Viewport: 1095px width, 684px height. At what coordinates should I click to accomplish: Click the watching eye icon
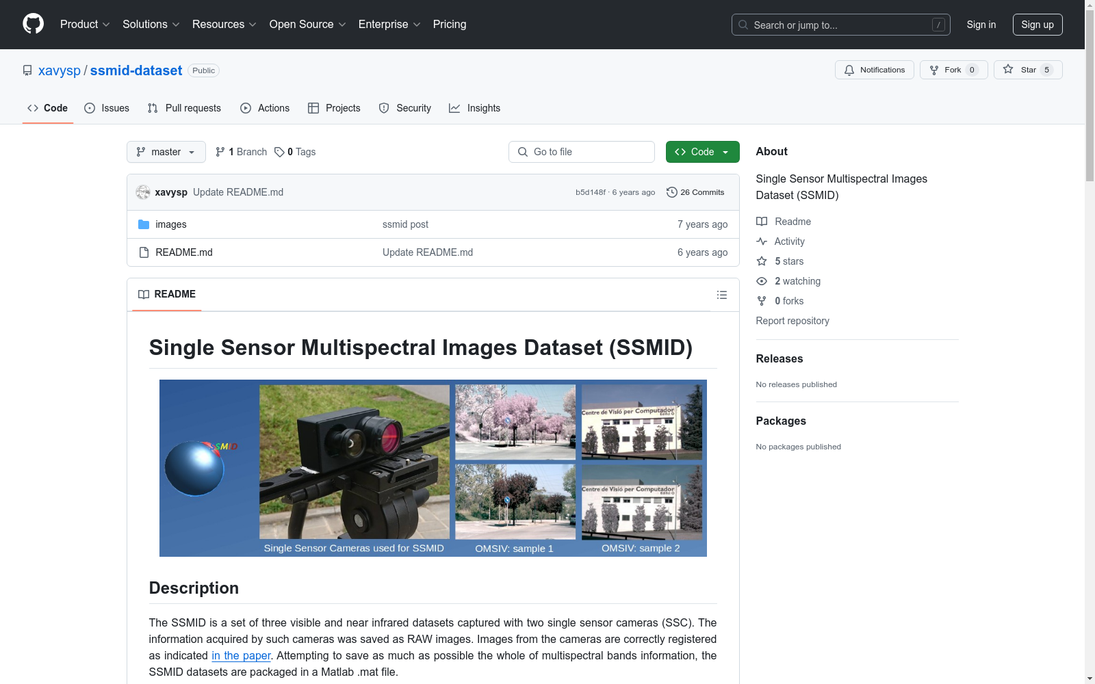click(762, 281)
